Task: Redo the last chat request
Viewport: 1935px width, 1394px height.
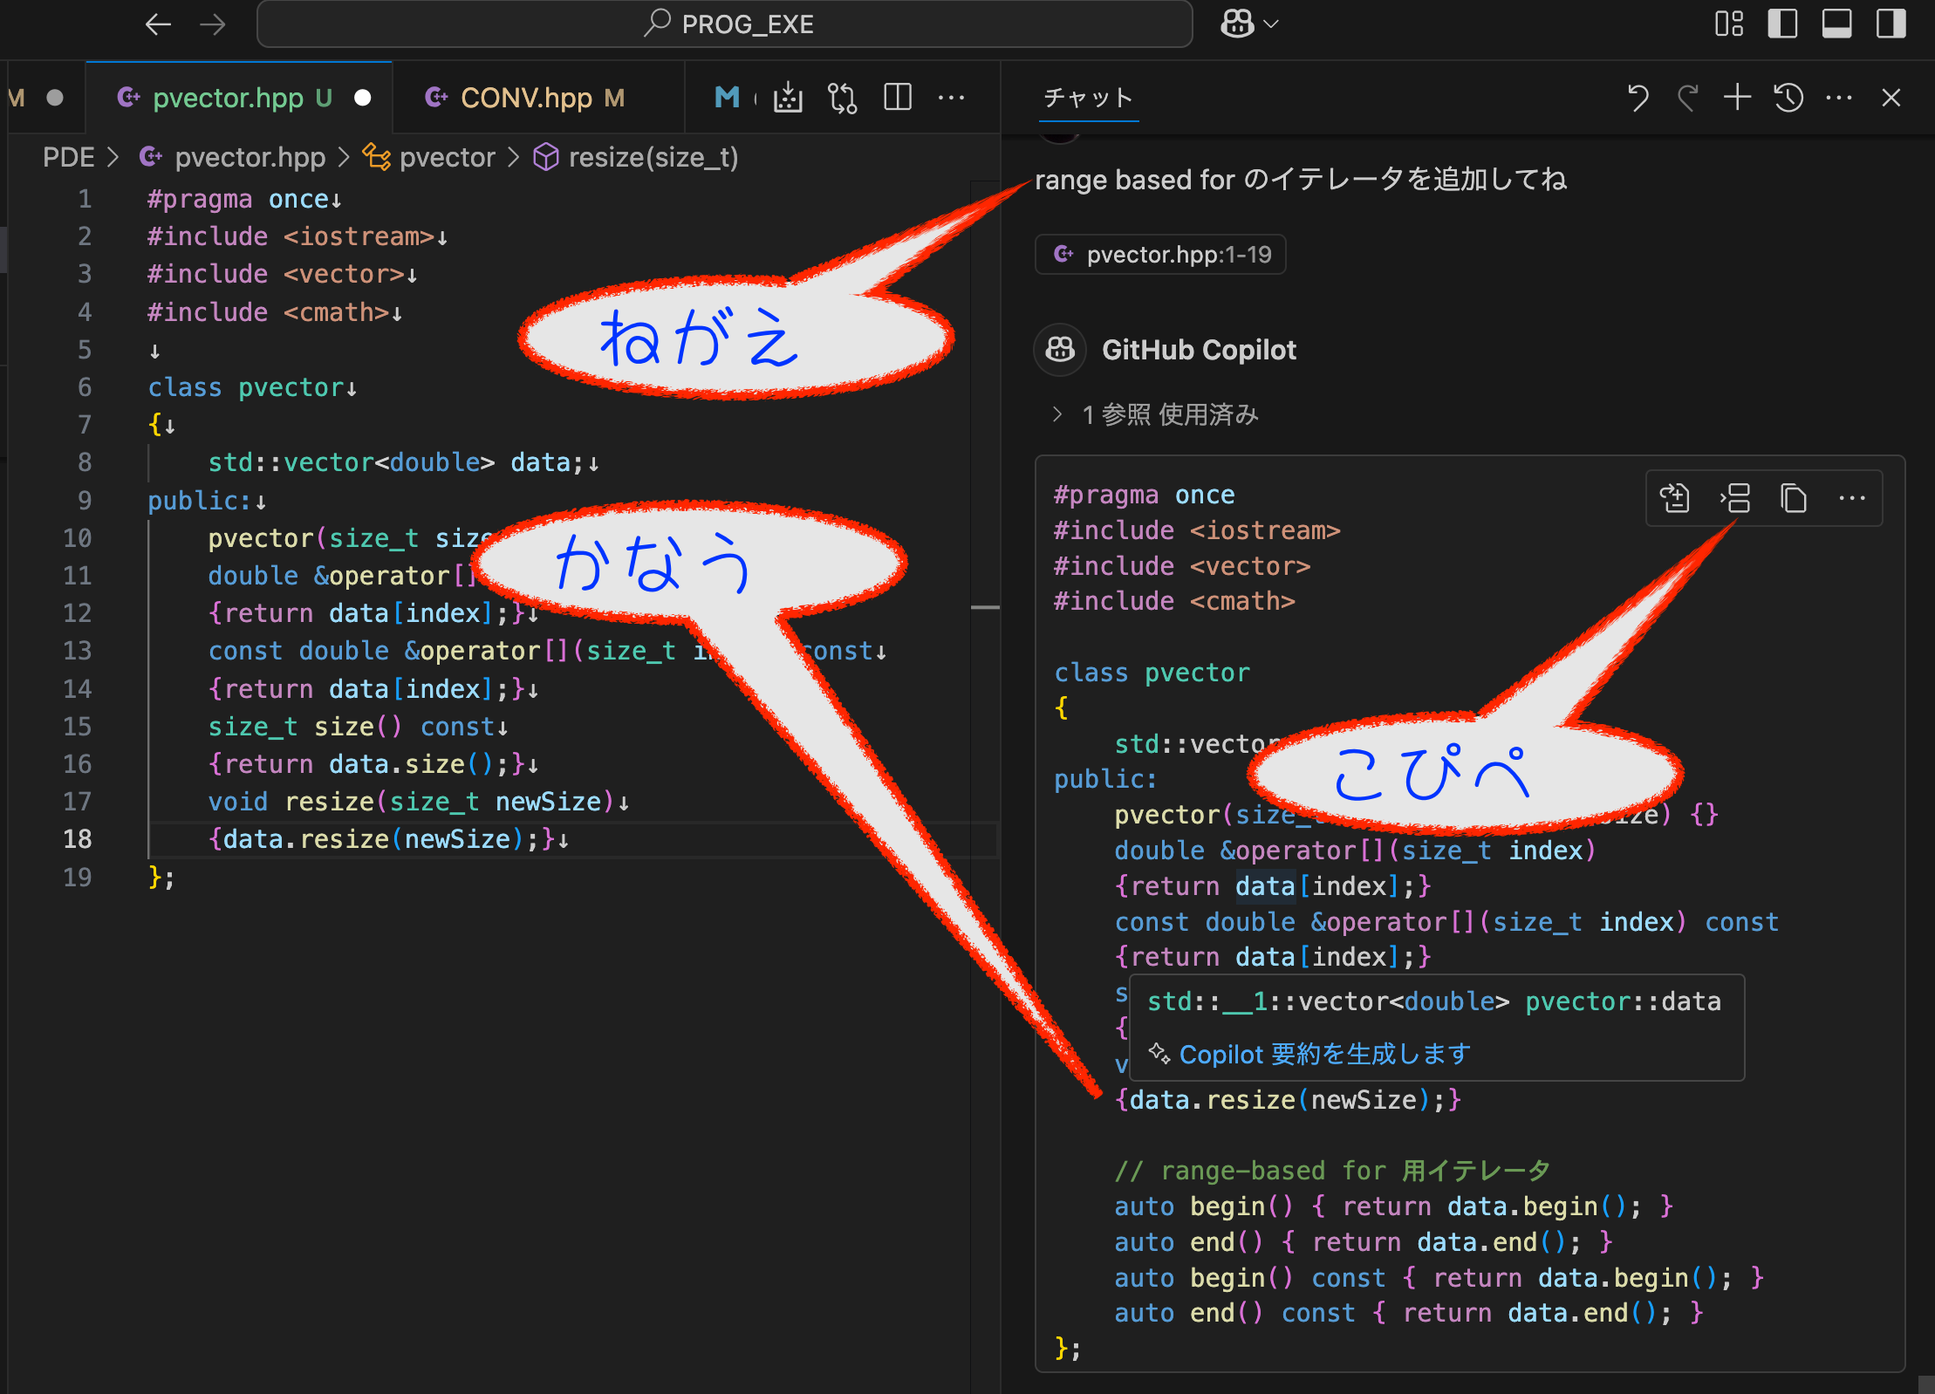Action: [1687, 98]
